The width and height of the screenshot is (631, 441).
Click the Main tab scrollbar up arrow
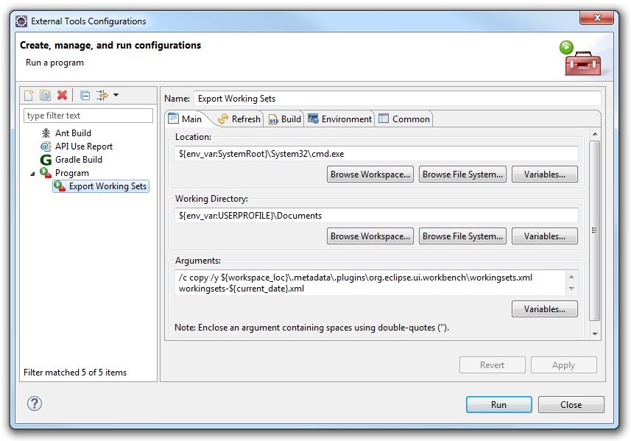pos(595,134)
